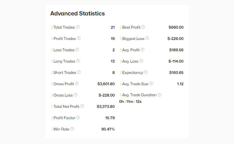
Task: Show Avg. Trade Duration help icon
Action: click(x=160, y=95)
